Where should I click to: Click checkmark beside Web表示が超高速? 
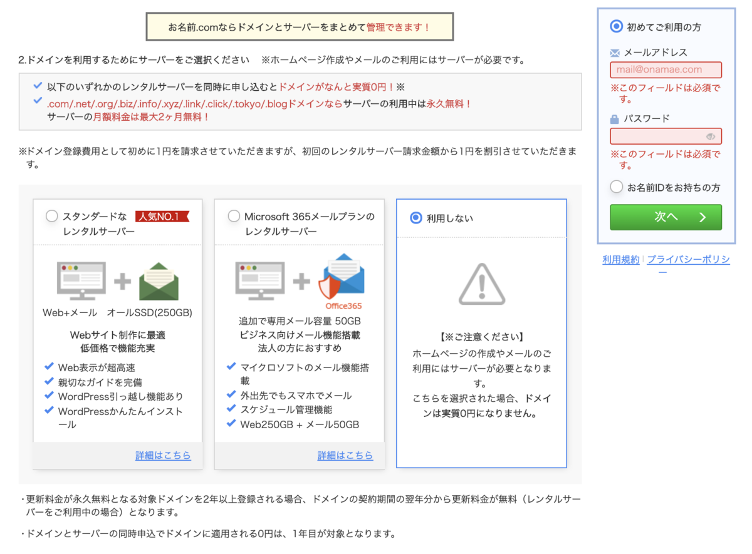[x=50, y=367]
